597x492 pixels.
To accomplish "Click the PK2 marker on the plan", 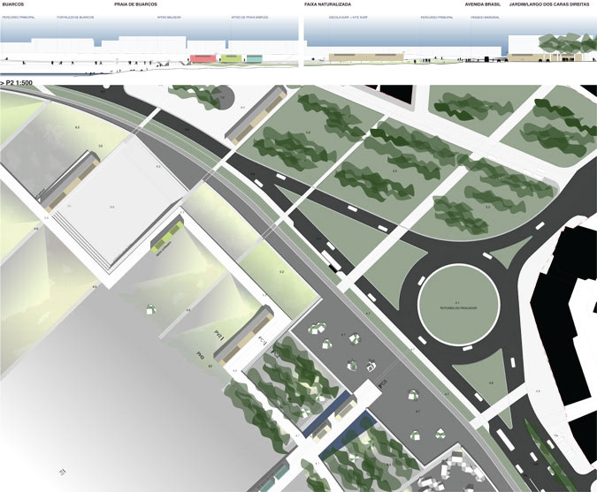I will pos(218,336).
